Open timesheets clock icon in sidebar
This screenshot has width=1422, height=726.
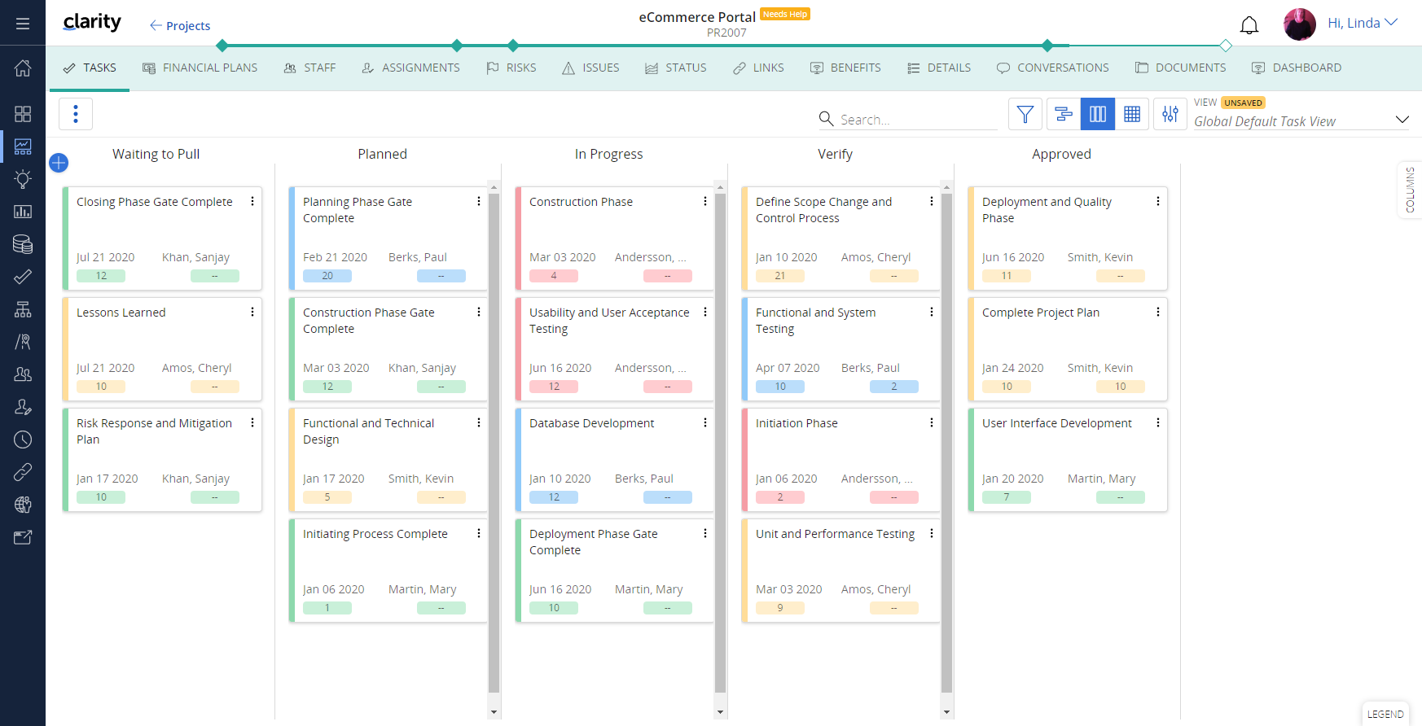(x=23, y=440)
